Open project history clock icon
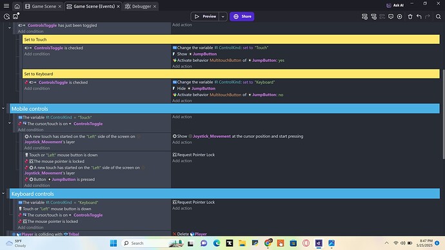The image size is (445, 250). pyautogui.click(x=6, y=17)
